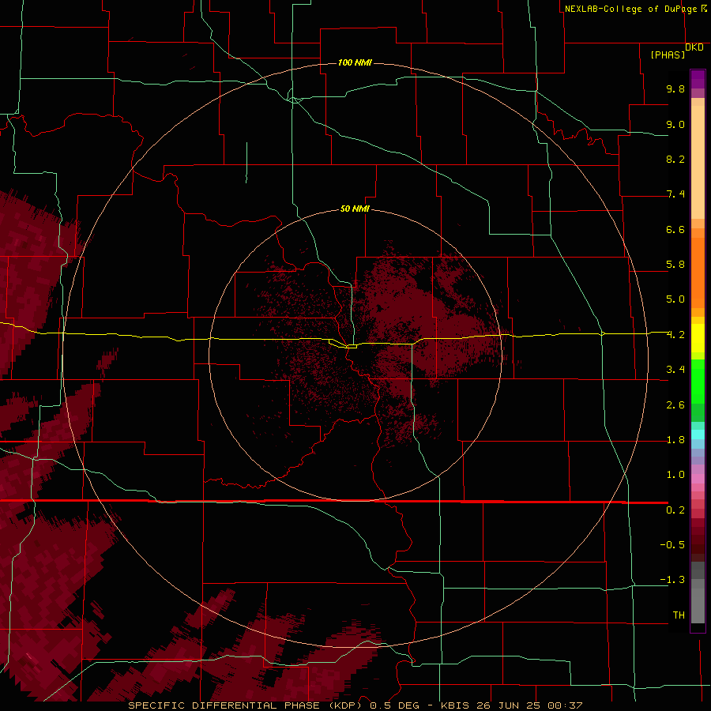Click the 50 NMI range ring label
711x711 pixels.
[355, 209]
